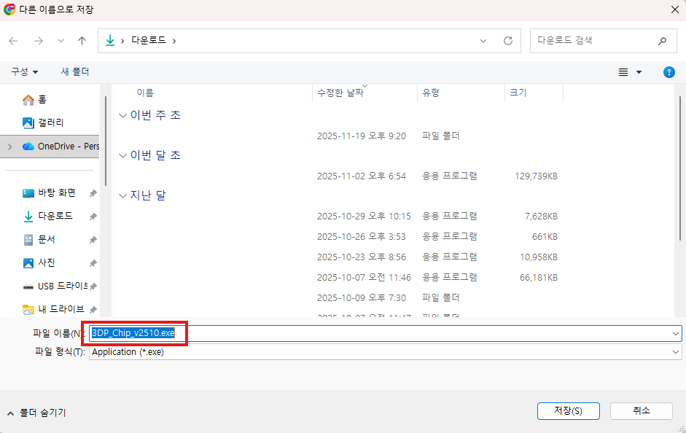Refresh the folder view

[508, 41]
